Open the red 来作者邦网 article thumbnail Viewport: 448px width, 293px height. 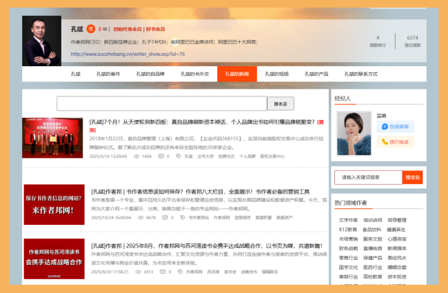click(54, 204)
